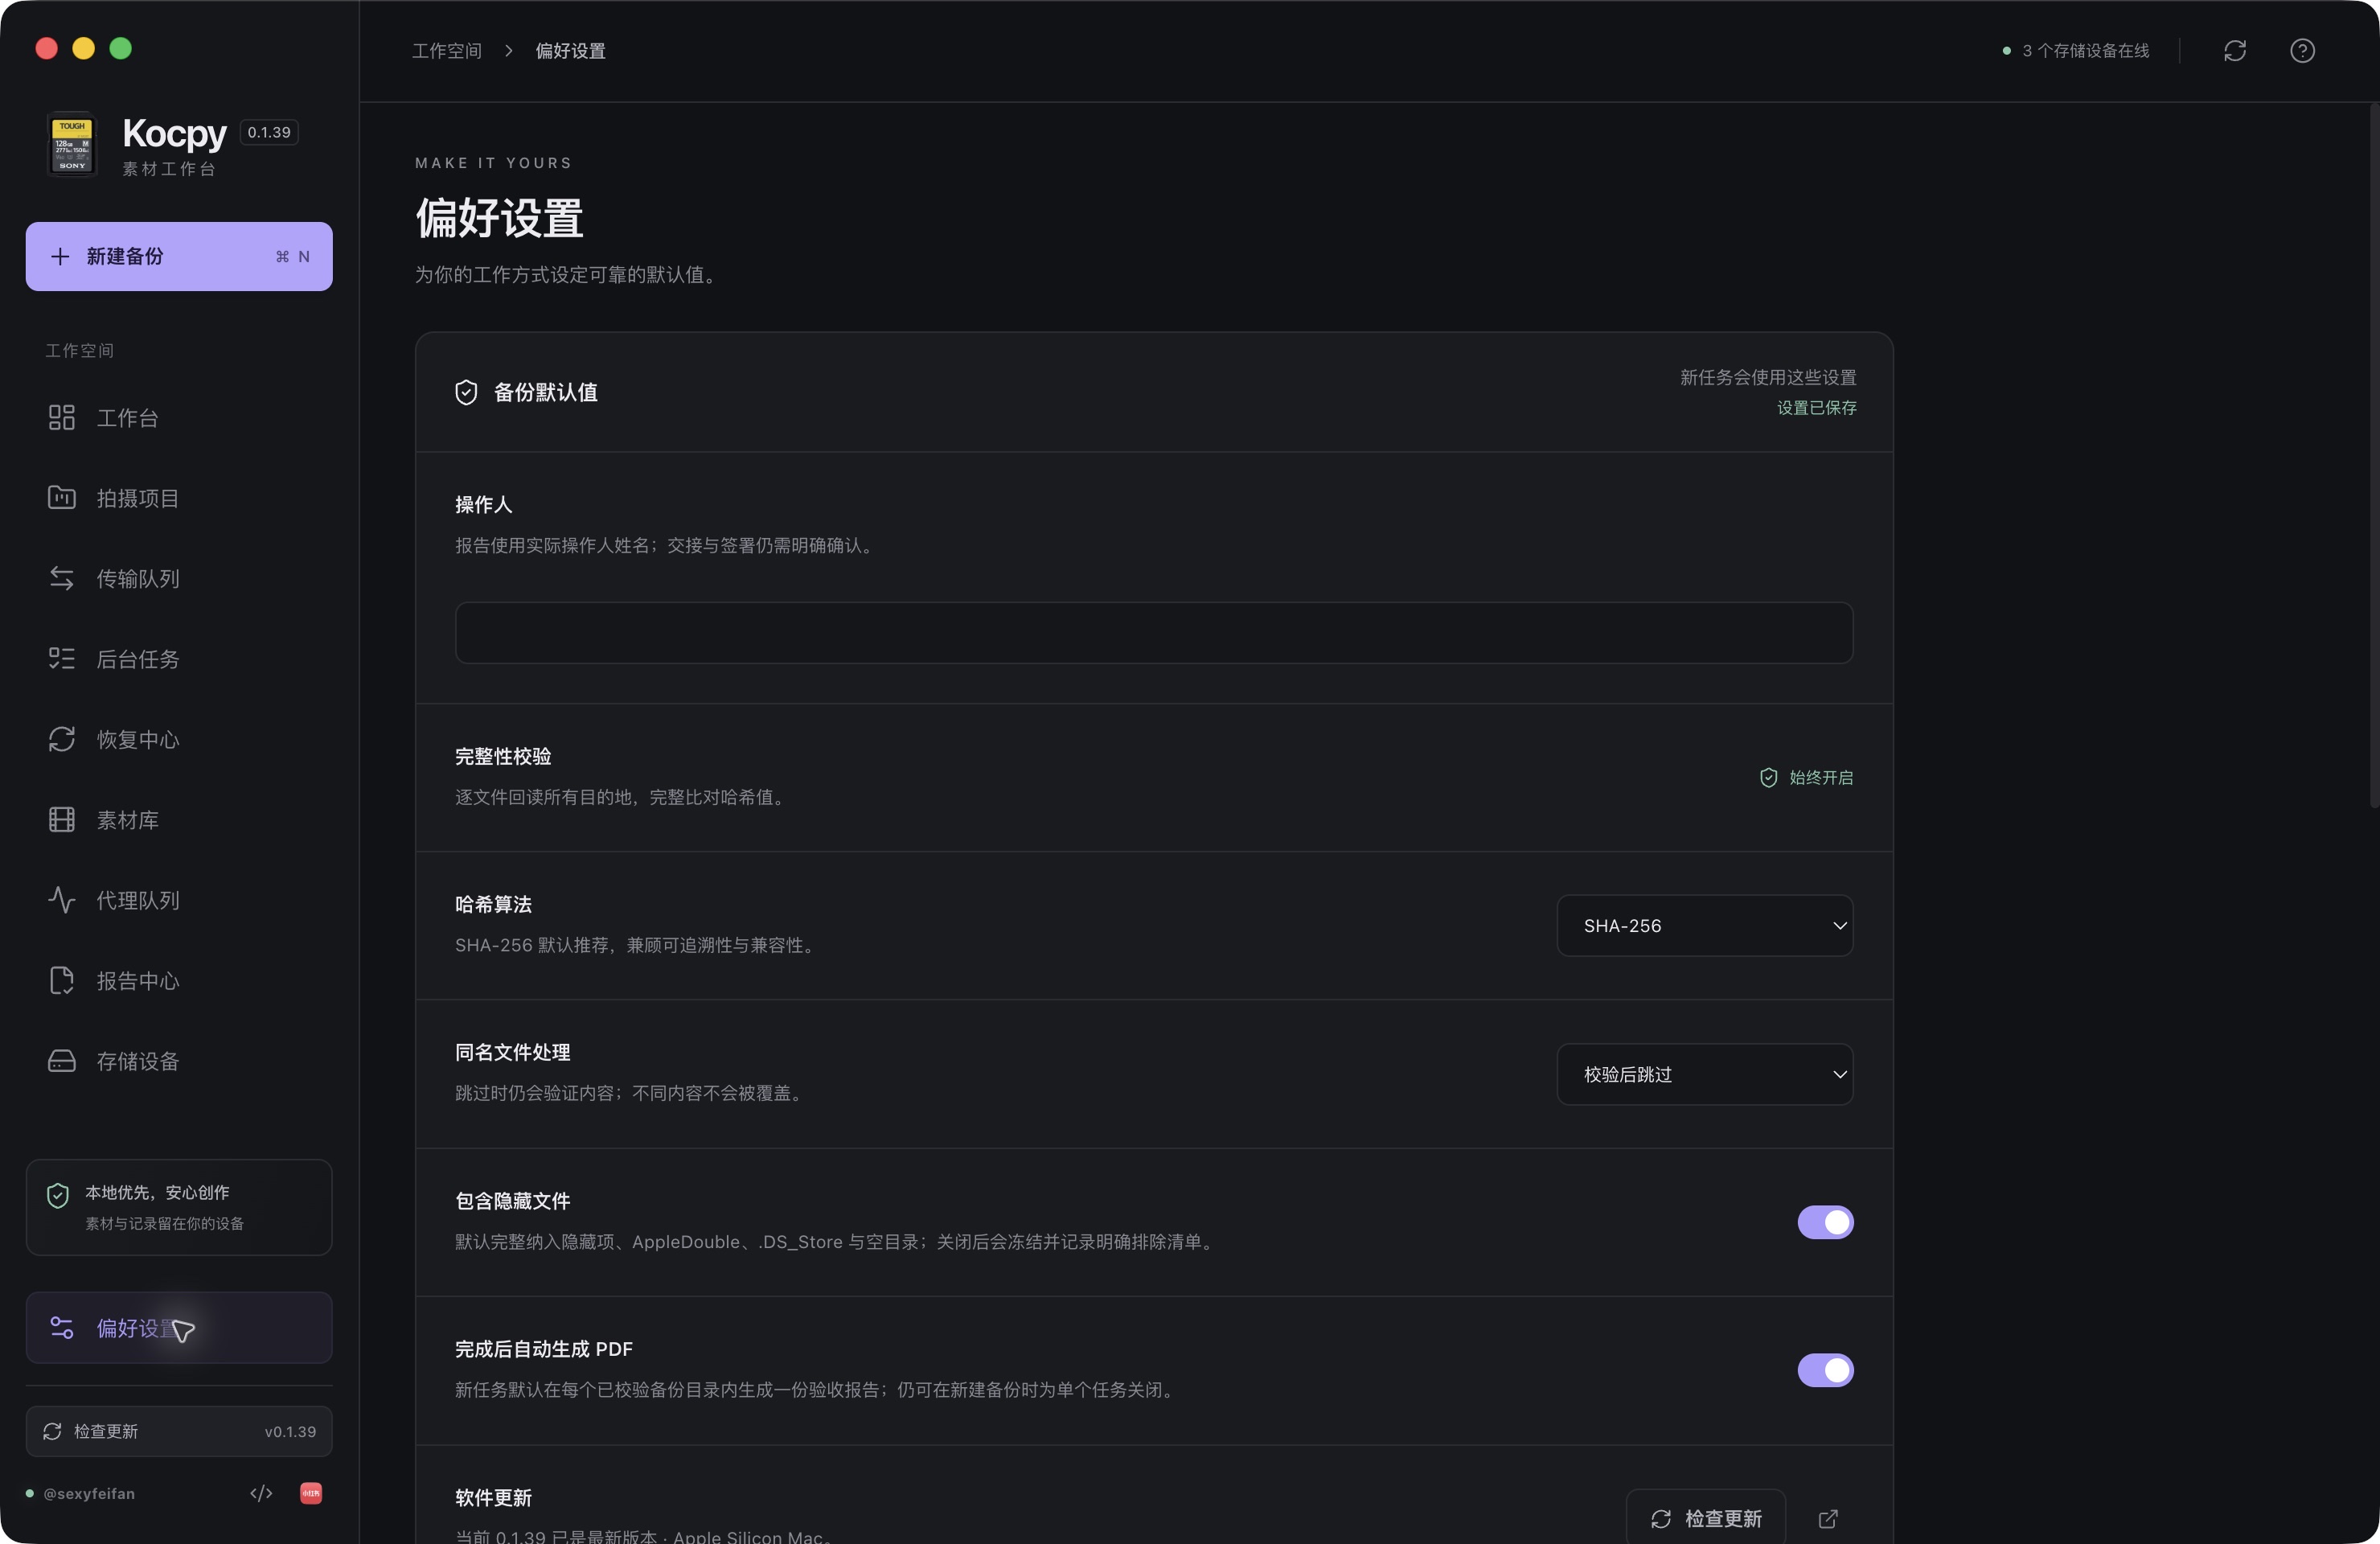Open external link icon beside 检查更新
The height and width of the screenshot is (1544, 2380).
click(x=1828, y=1519)
